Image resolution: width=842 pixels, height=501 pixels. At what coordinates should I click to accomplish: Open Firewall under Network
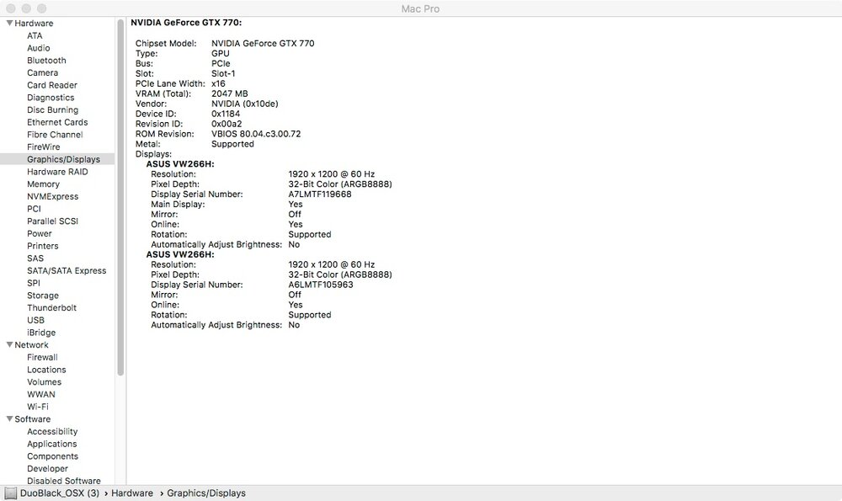(42, 357)
